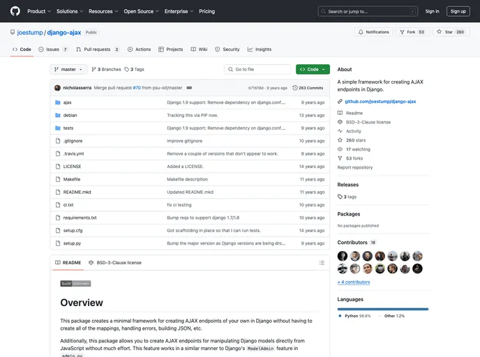Click the build unknown badge
The image size is (480, 357).
75,284
